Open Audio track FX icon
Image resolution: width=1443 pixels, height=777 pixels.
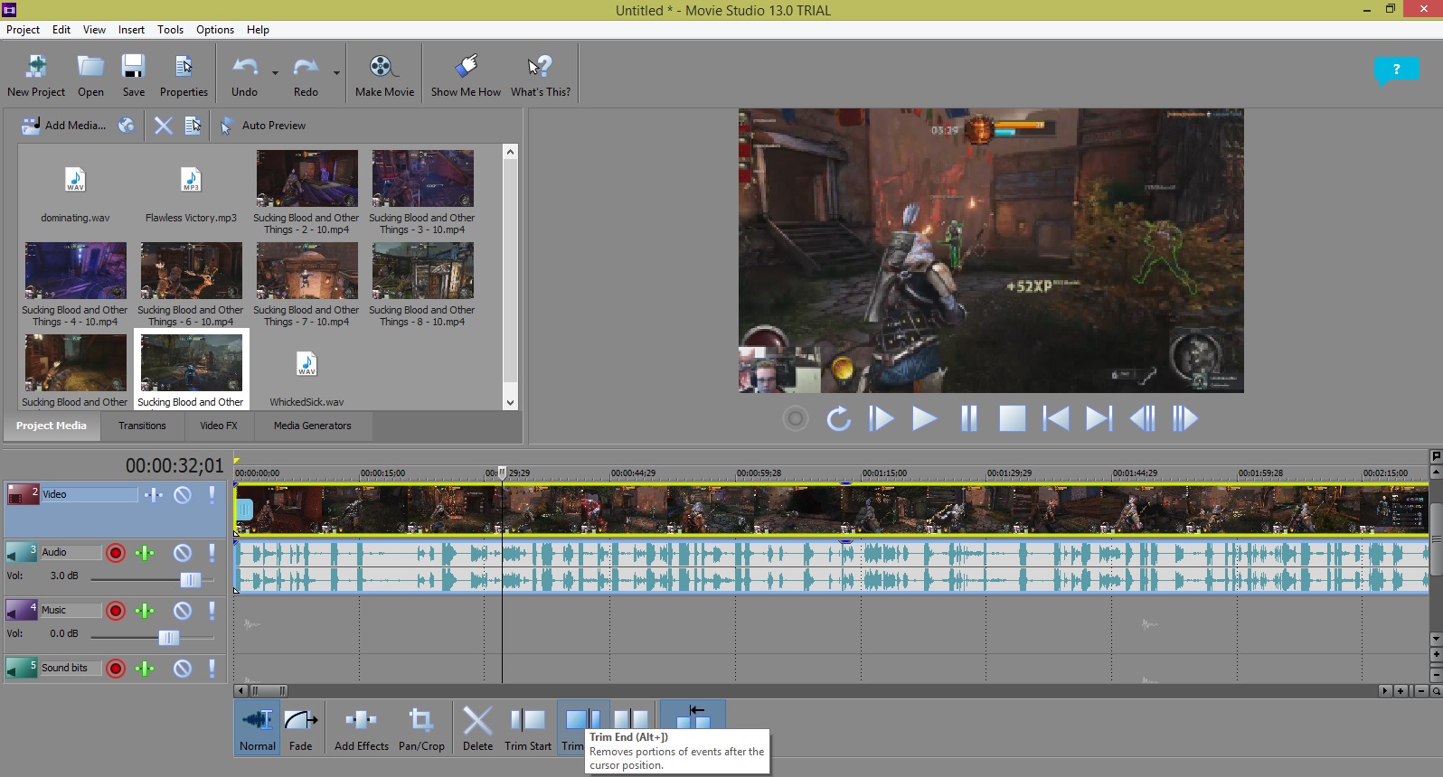pos(145,552)
